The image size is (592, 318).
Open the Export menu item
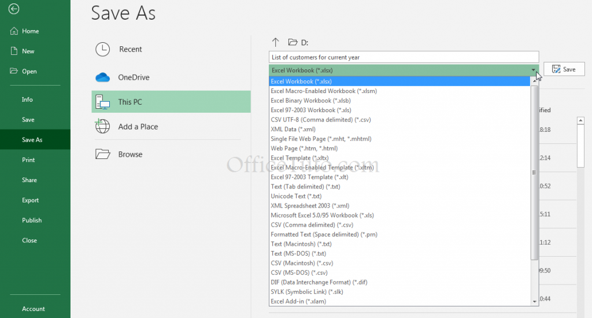[31, 200]
